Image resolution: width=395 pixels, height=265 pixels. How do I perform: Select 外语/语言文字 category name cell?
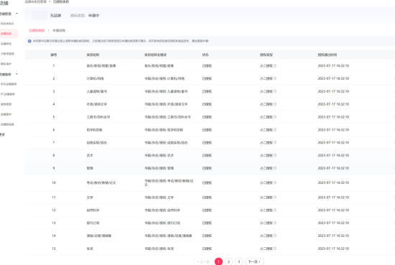tap(97, 104)
